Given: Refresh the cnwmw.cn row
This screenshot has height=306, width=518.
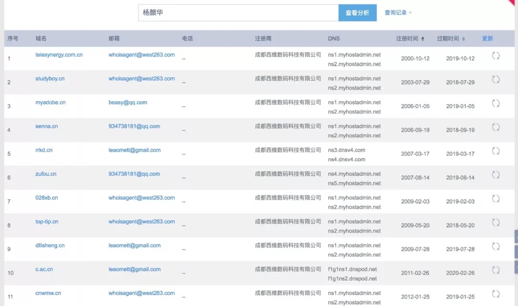Looking at the screenshot, I should click(x=495, y=294).
